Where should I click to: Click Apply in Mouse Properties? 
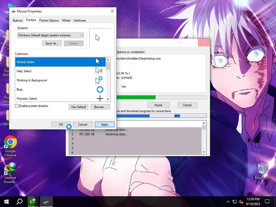point(105,125)
